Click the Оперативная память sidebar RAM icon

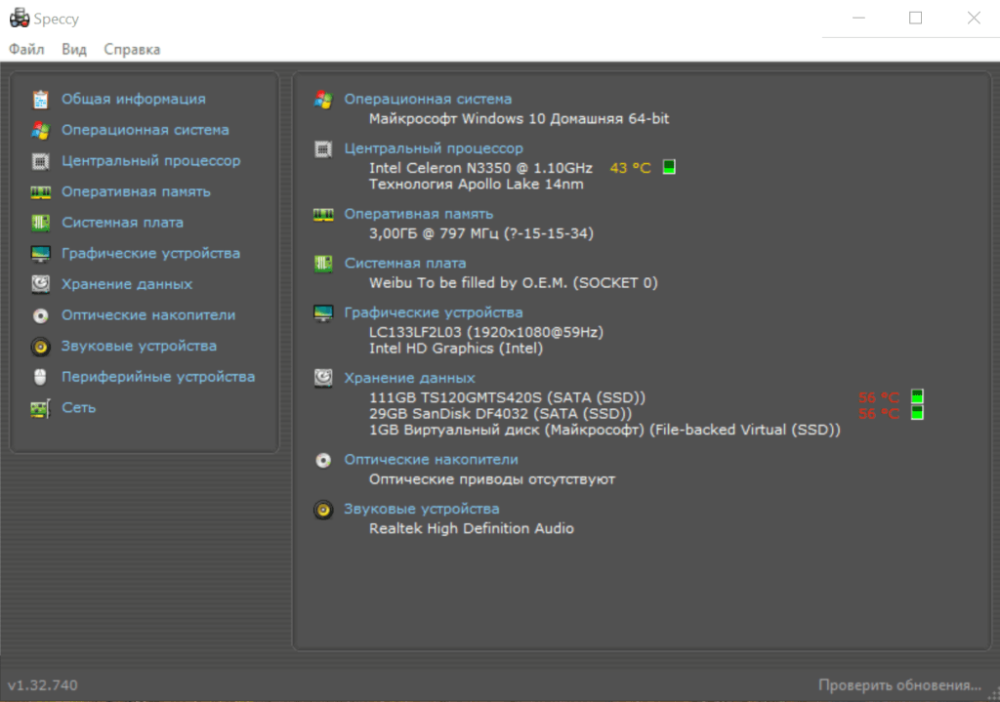(41, 192)
